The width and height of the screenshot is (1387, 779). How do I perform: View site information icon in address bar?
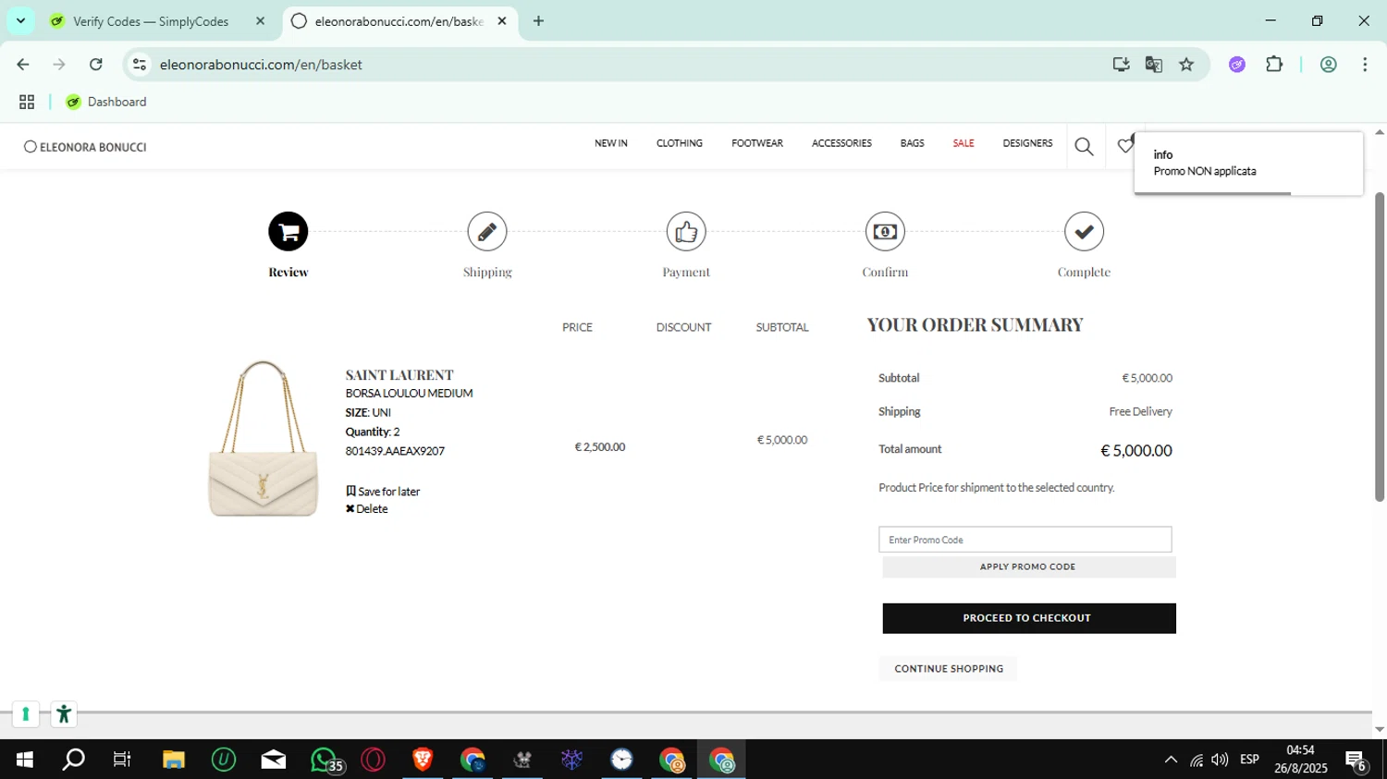(140, 65)
